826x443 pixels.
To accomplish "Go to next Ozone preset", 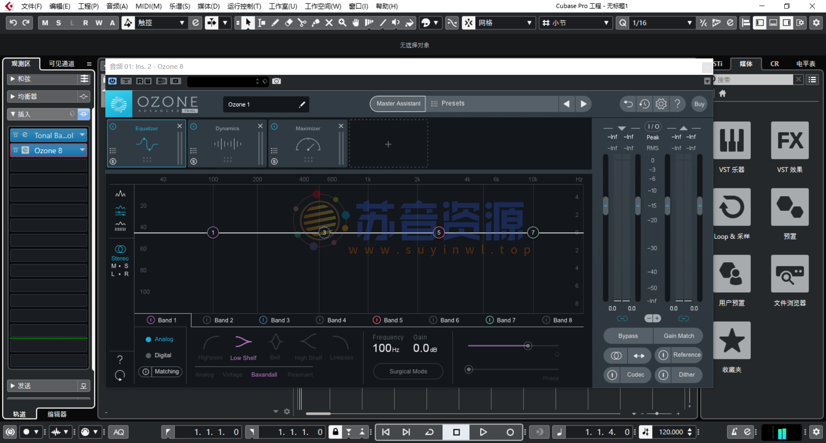I will (583, 104).
